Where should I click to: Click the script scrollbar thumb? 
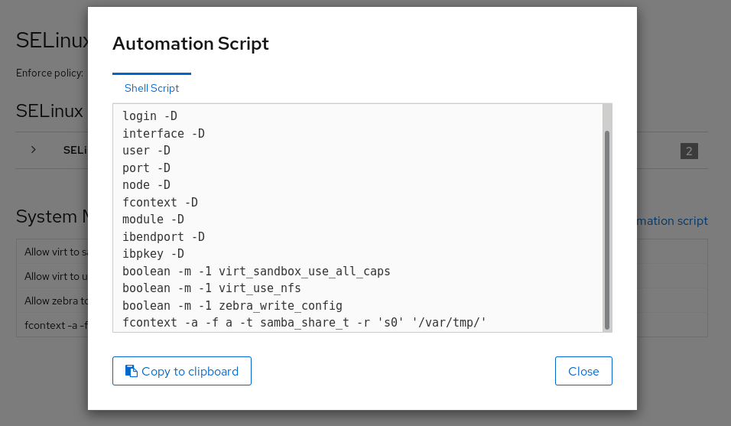[x=606, y=230]
